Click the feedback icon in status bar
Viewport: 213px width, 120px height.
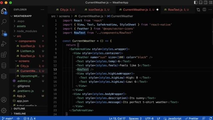pyautogui.click(x=203, y=119)
